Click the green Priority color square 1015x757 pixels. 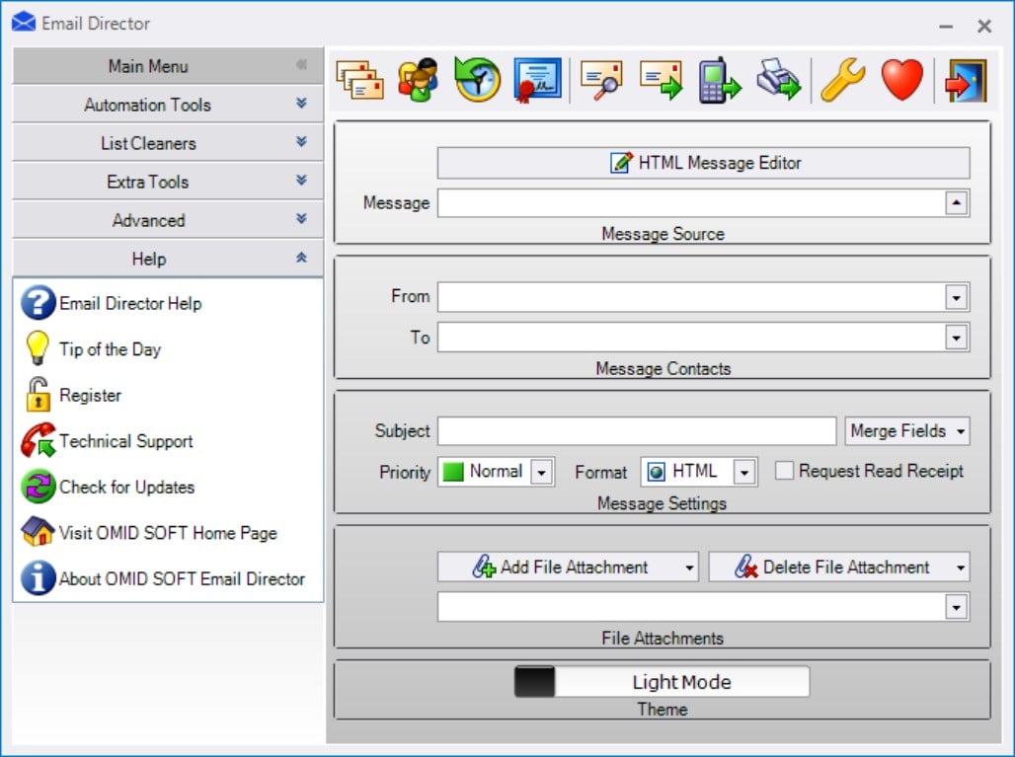[x=452, y=472]
